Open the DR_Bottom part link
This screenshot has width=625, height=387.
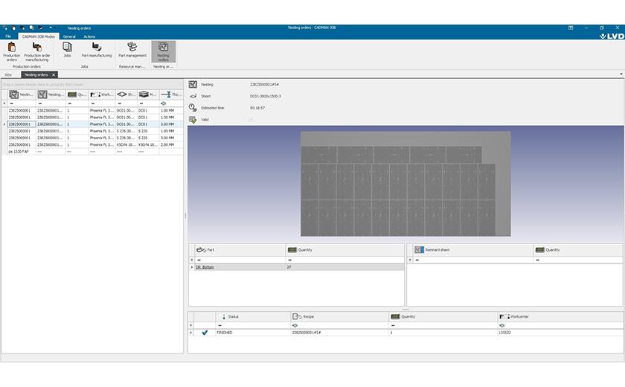(x=205, y=267)
